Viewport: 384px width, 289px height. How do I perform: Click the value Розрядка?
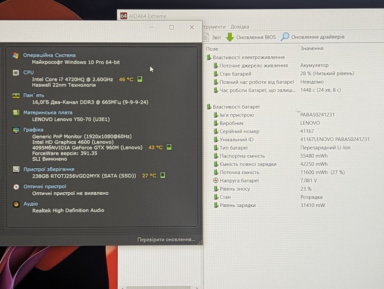pyautogui.click(x=311, y=197)
